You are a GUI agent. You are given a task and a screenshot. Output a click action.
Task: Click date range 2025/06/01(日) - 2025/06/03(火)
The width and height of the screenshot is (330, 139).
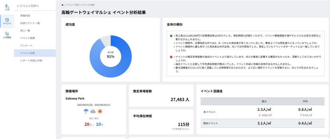(x=93, y=105)
